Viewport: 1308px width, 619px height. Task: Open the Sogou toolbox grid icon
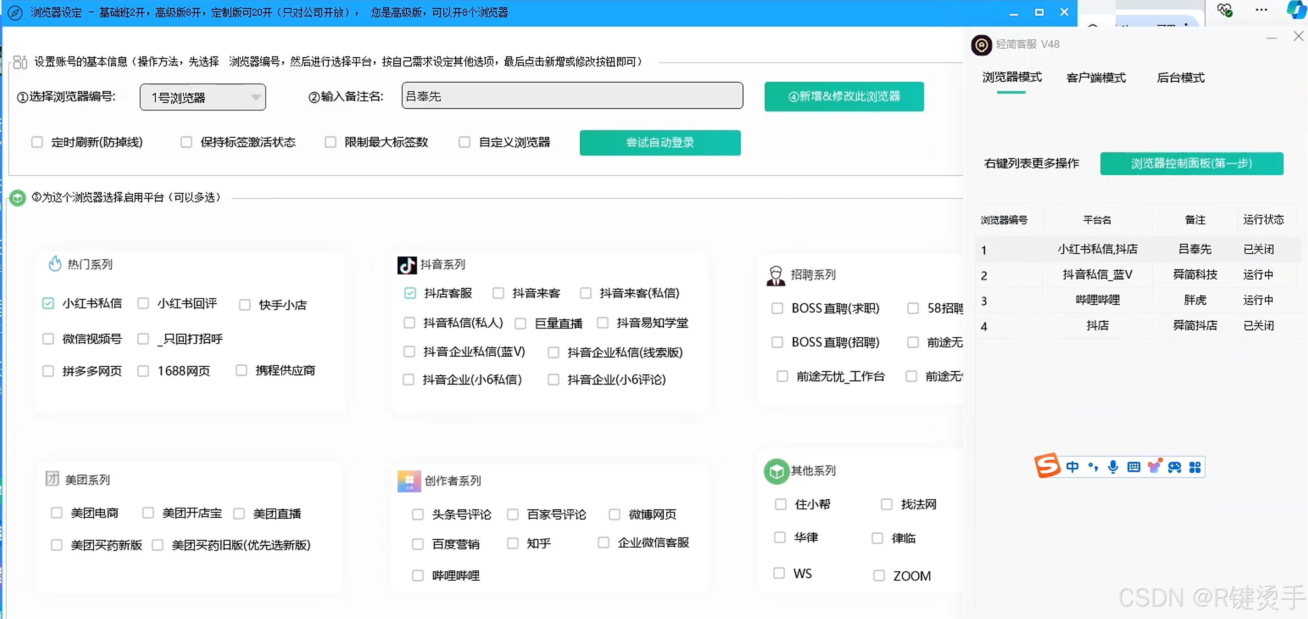1195,467
